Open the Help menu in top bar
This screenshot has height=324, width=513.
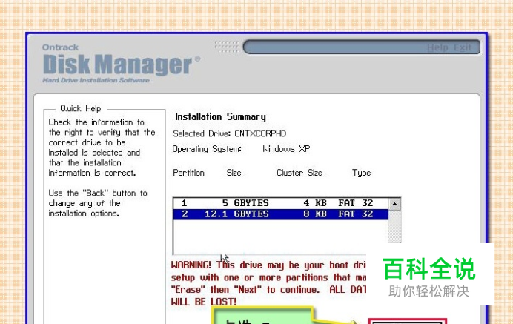(437, 47)
